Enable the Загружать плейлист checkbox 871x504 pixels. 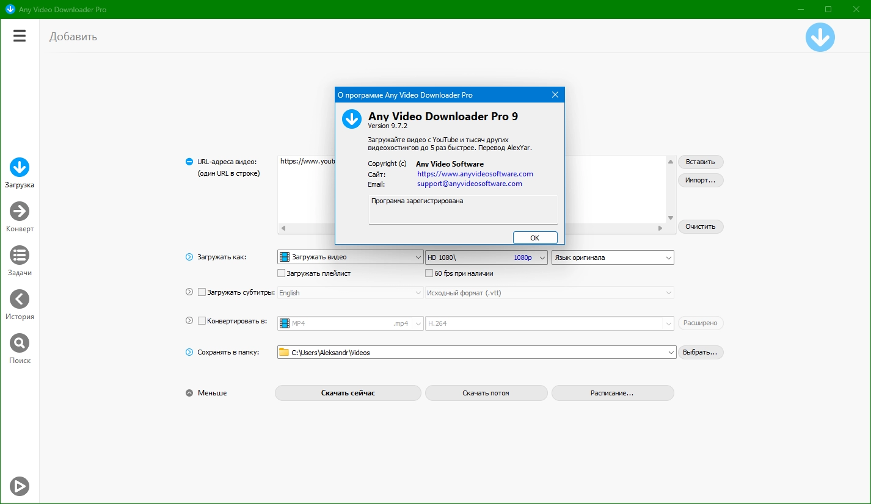tap(282, 273)
